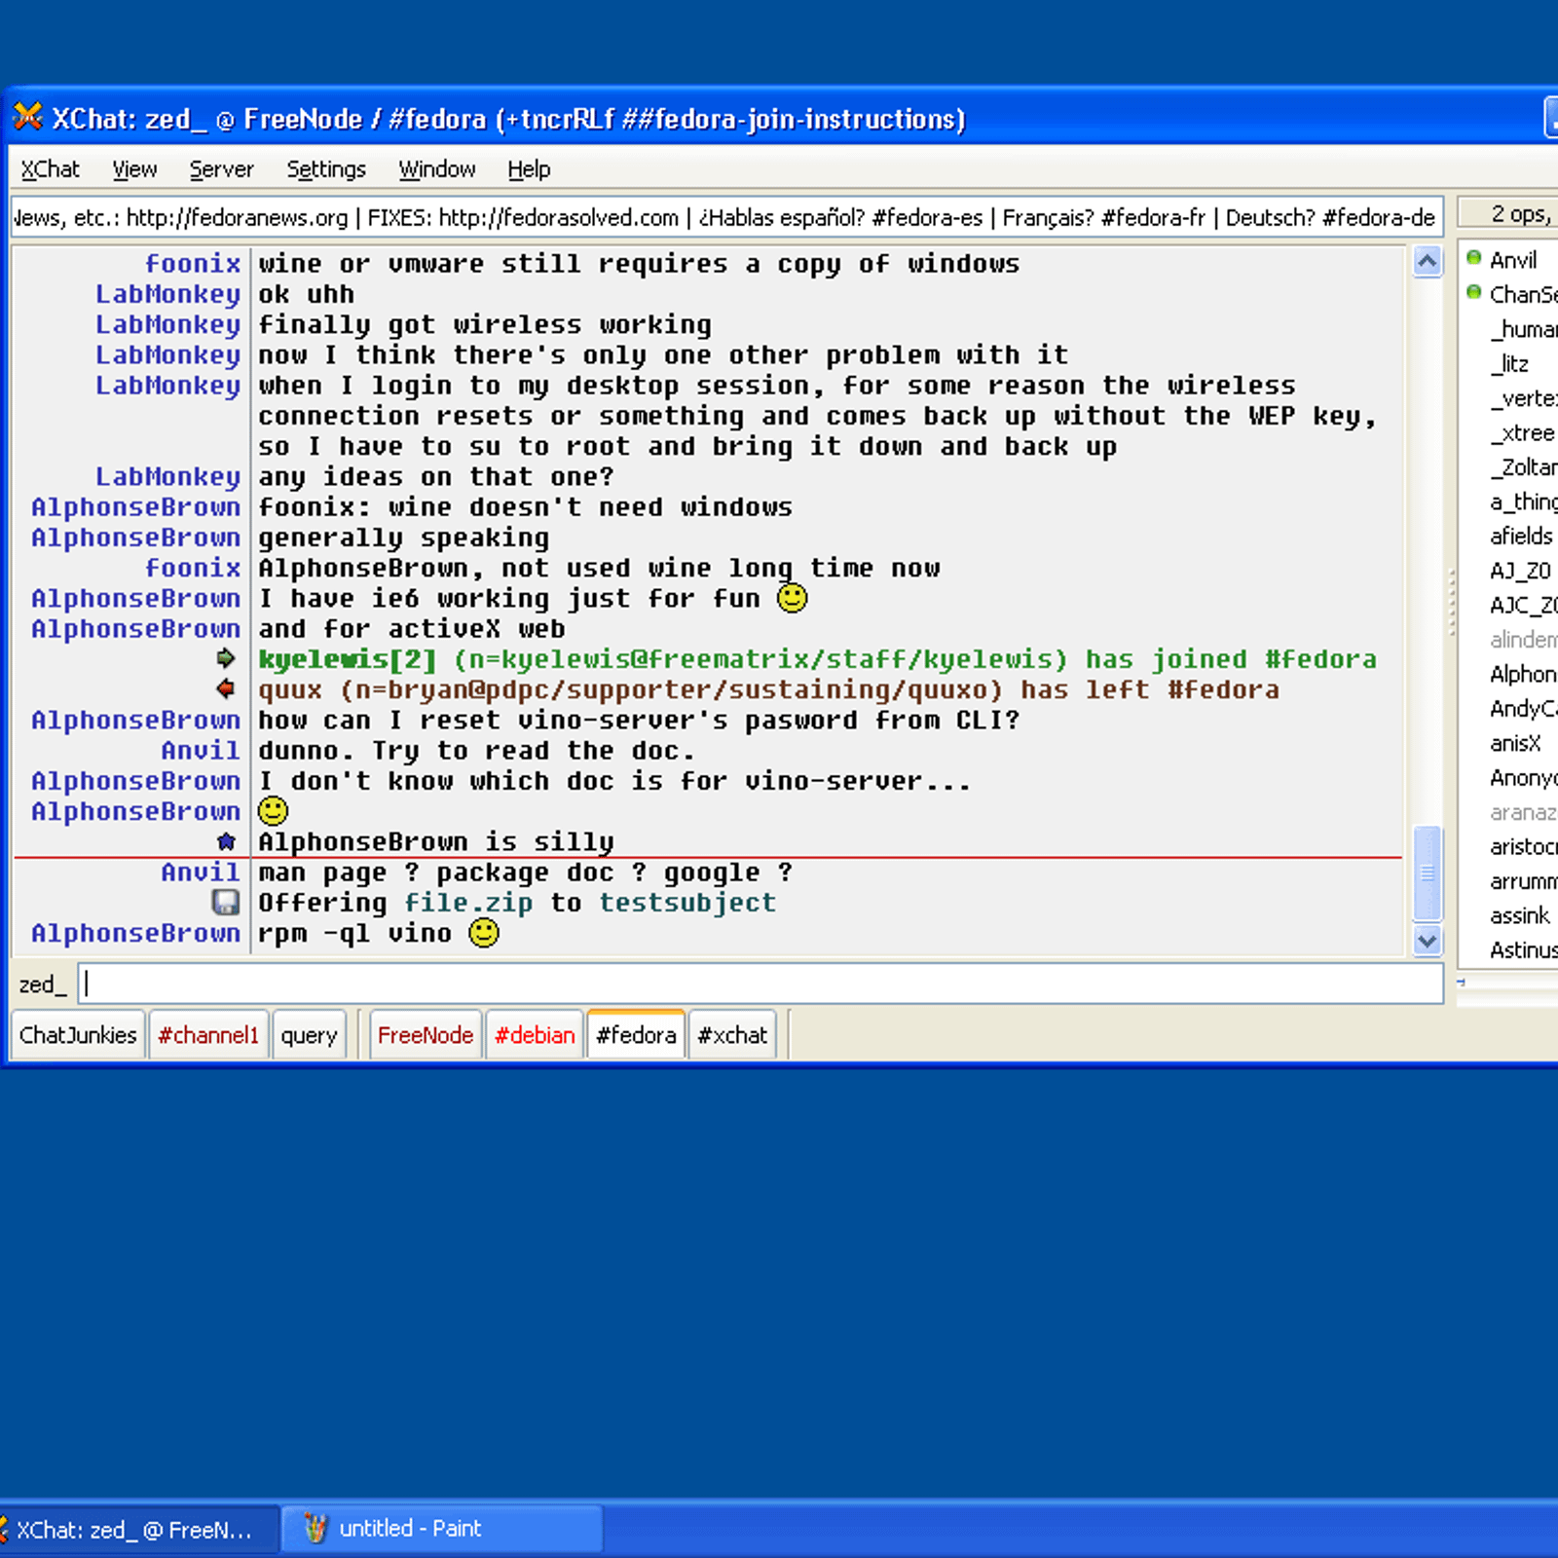Click Paint icon in the taskbar

tap(315, 1528)
